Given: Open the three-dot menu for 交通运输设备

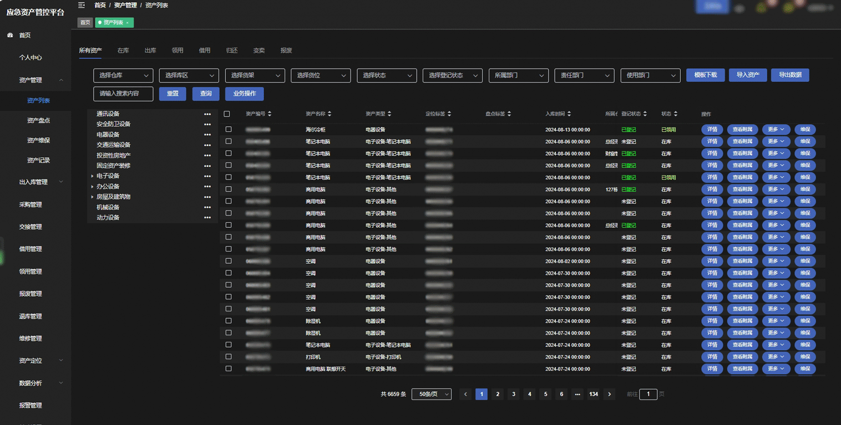Looking at the screenshot, I should point(207,145).
